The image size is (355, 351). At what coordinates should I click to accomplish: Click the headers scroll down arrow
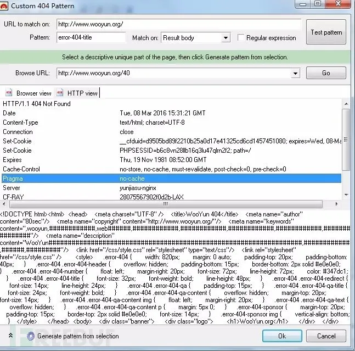tap(346, 194)
